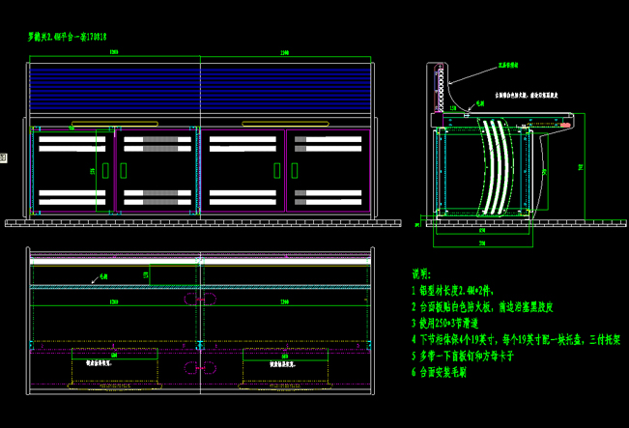Click the small boxed glyph at left edge

point(3,157)
